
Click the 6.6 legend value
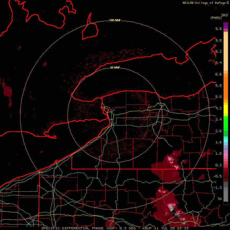click(x=218, y=74)
